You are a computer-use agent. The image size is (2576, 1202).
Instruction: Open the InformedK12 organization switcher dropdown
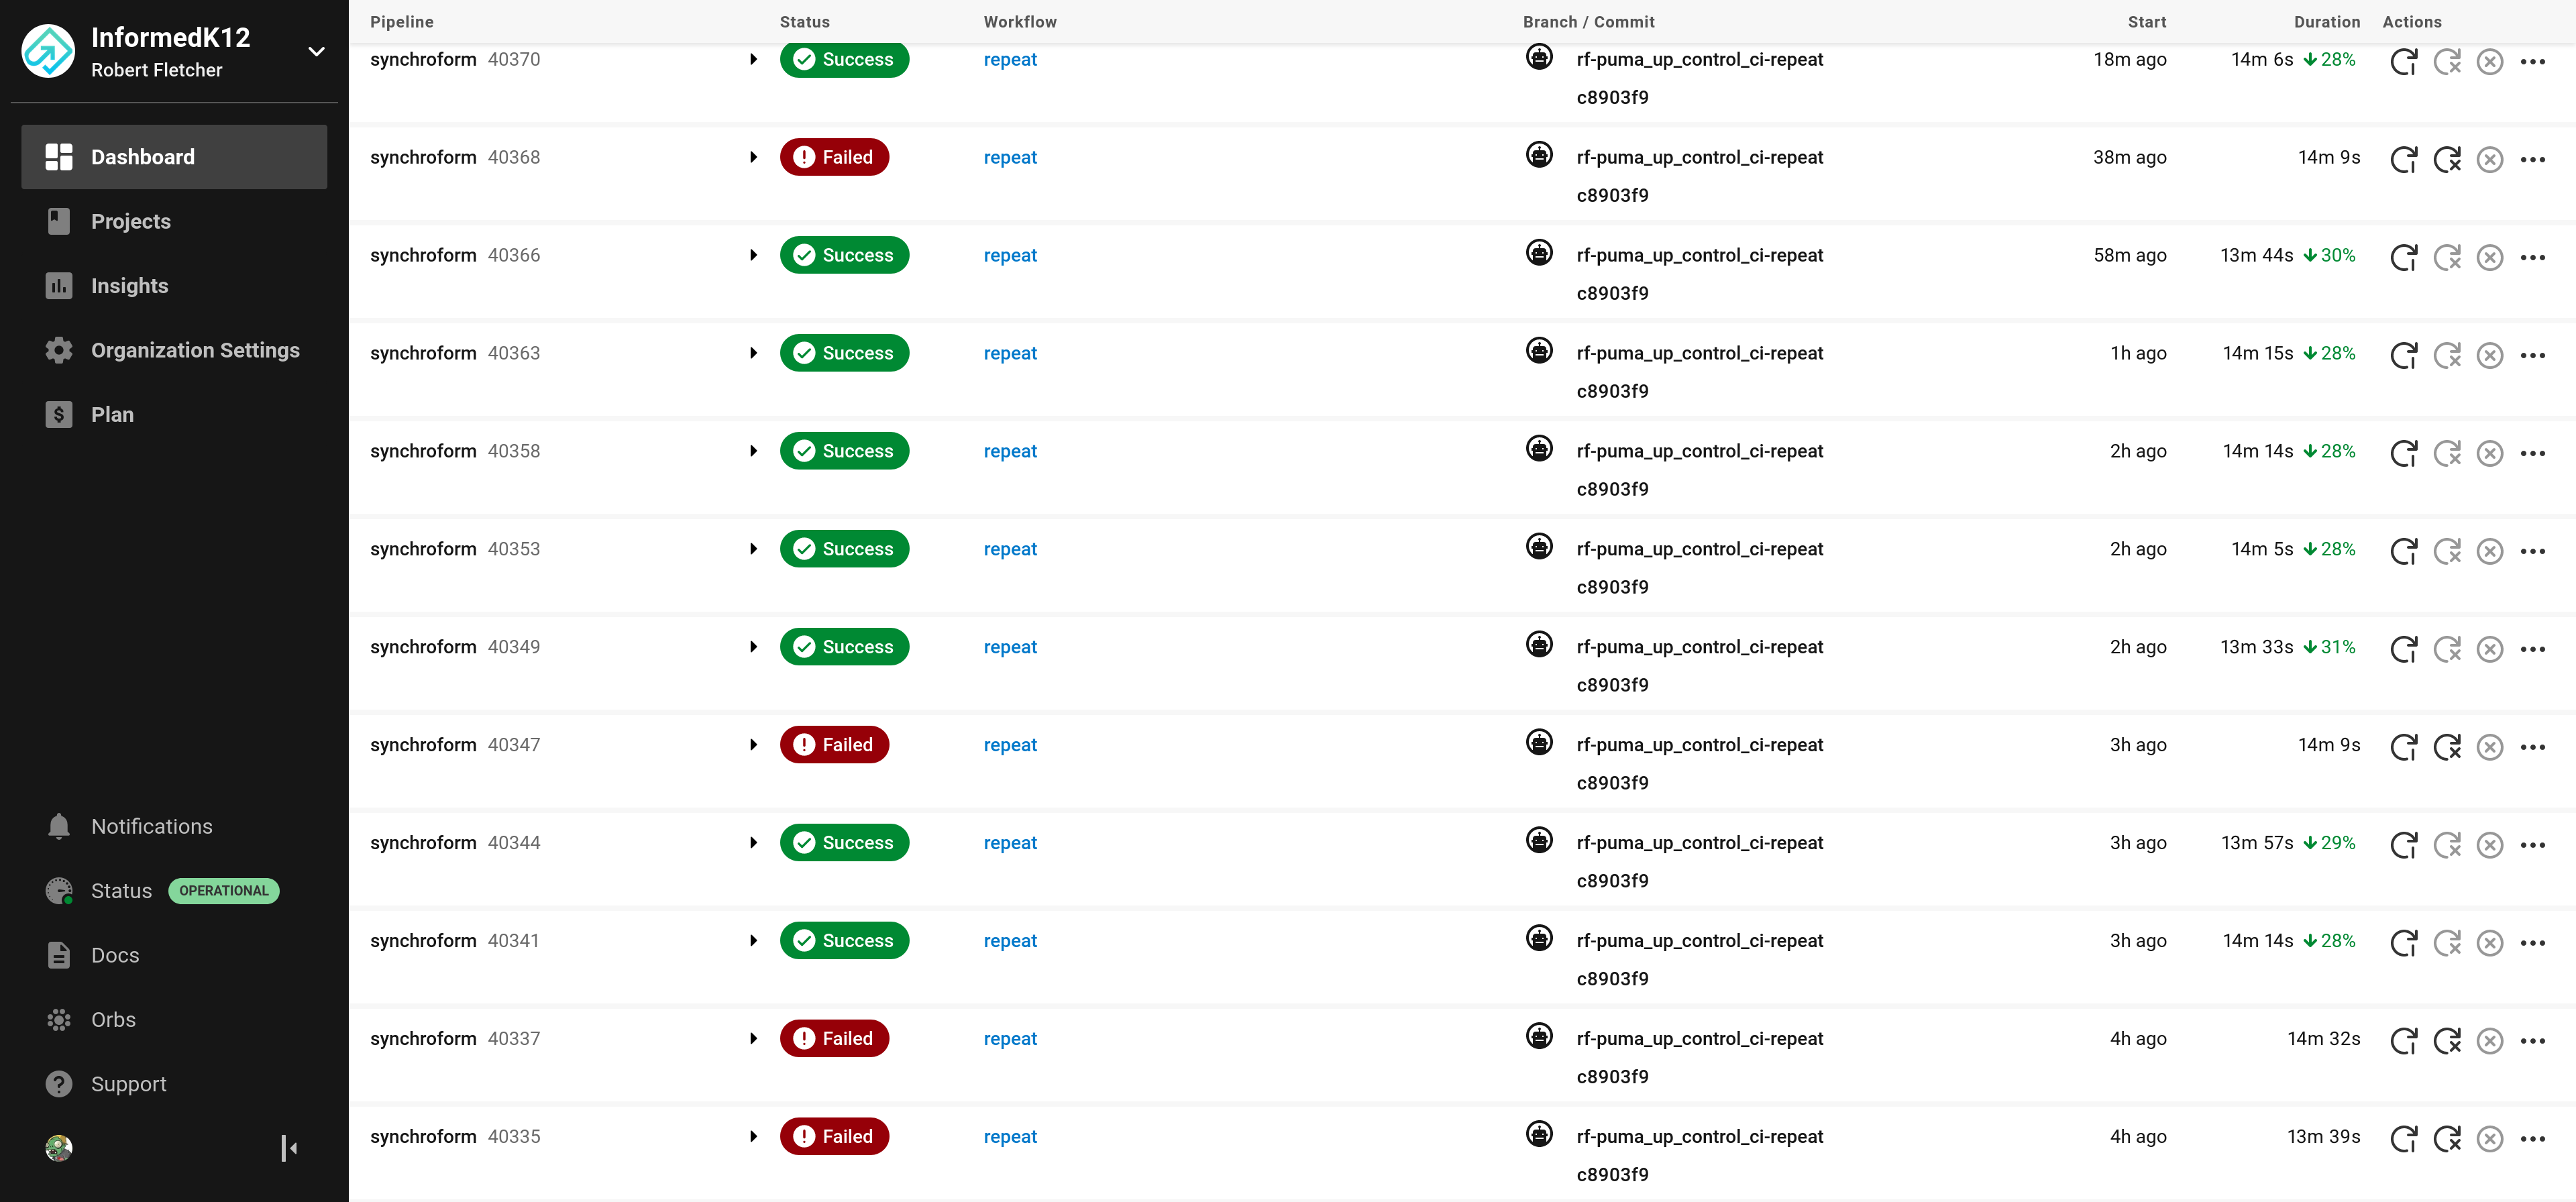pos(316,50)
